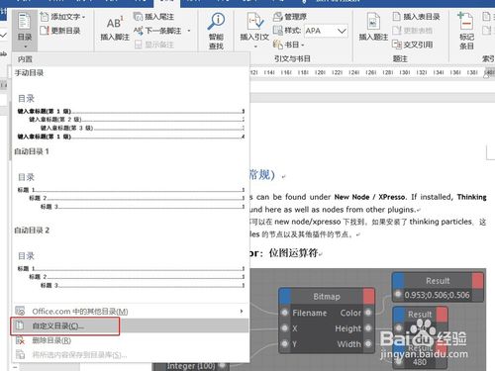This screenshot has height=371, width=495.
Task: Click the 自定义目录 custom table icon
Action: pos(20,325)
